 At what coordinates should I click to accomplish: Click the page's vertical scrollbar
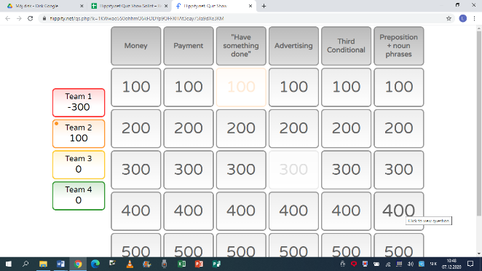pyautogui.click(x=478, y=123)
